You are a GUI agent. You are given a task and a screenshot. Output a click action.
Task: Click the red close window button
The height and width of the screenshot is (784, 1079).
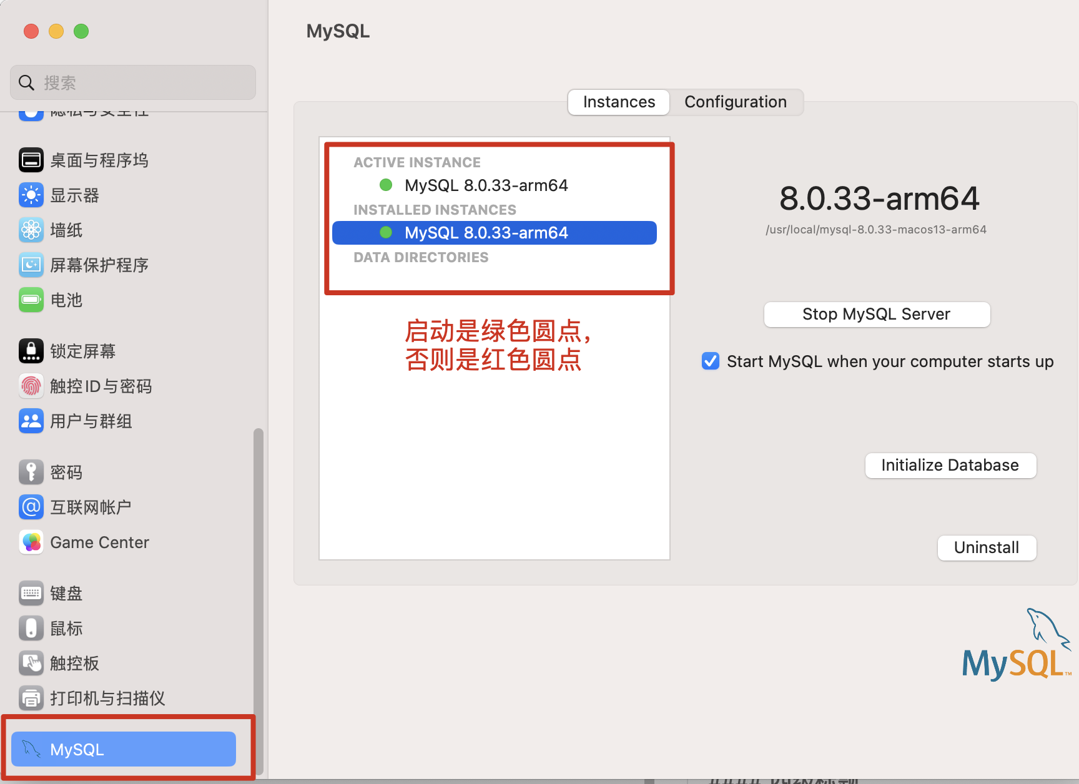coord(31,31)
